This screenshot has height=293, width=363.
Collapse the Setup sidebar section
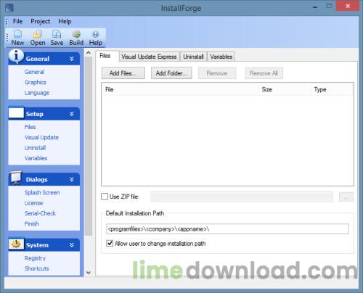(x=72, y=114)
